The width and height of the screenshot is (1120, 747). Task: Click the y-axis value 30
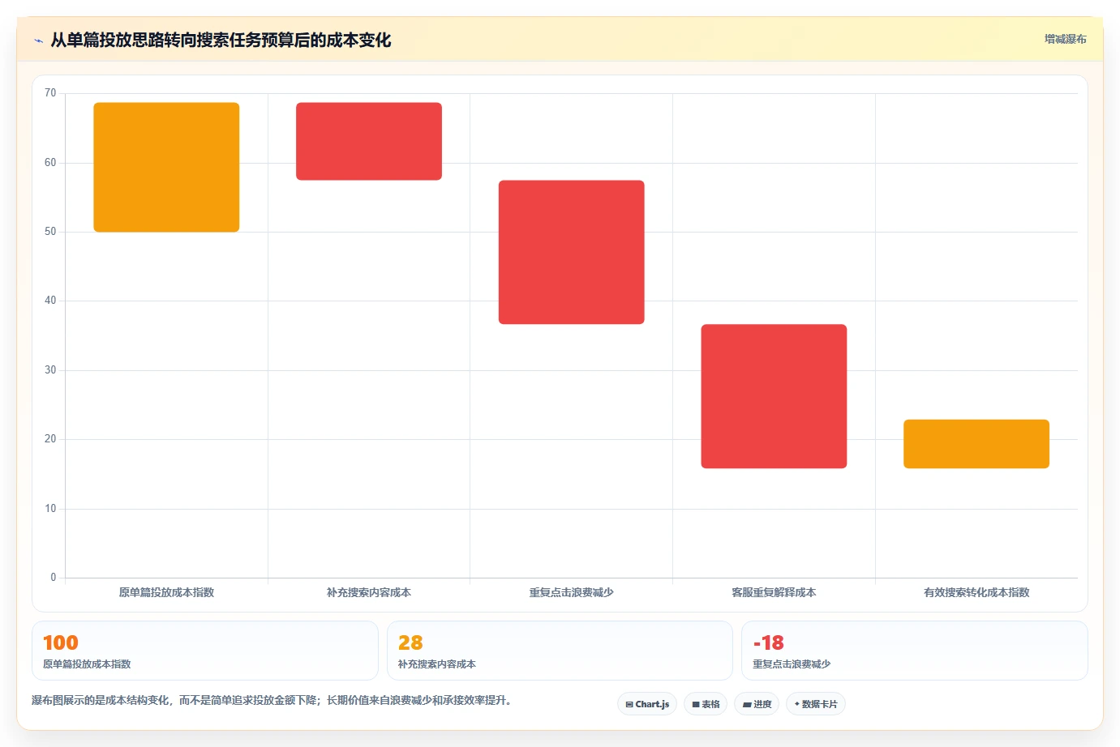click(x=50, y=370)
